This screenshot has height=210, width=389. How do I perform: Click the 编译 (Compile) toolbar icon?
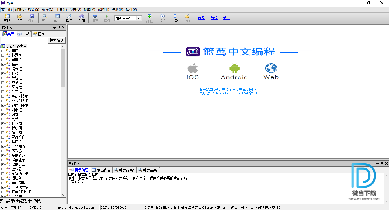[x=95, y=18]
